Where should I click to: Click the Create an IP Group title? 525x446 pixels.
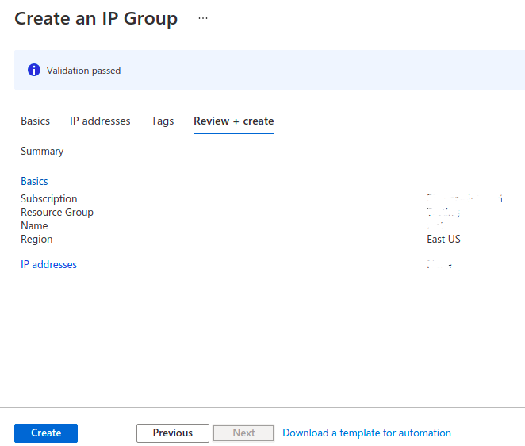(x=96, y=18)
